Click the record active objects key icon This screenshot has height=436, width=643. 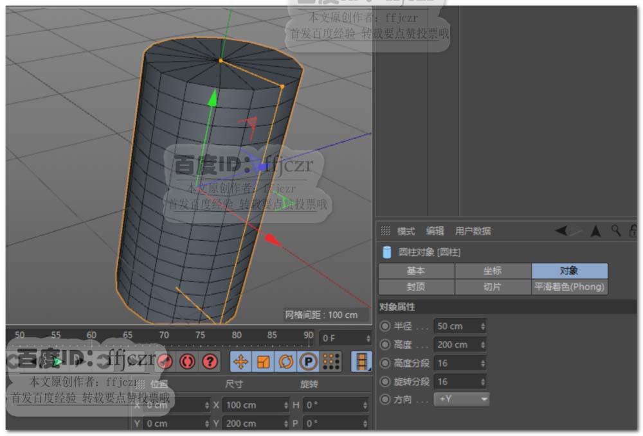pyautogui.click(x=165, y=362)
